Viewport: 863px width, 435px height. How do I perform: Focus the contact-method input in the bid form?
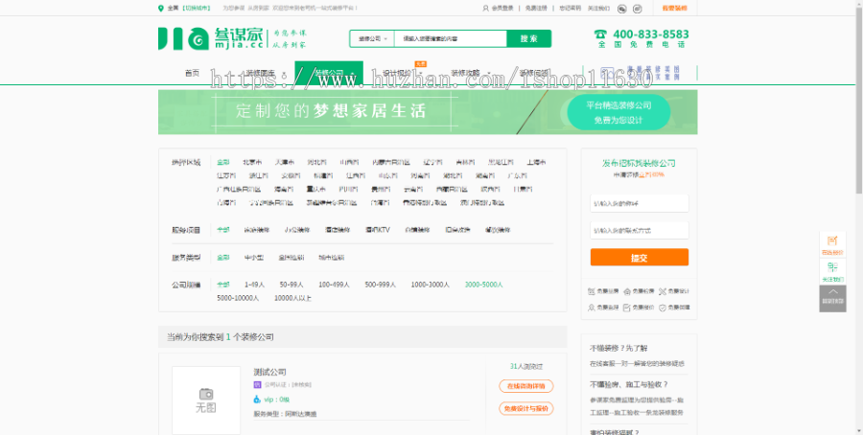point(639,230)
